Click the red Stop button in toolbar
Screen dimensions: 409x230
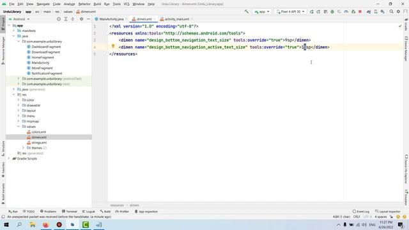360,11
